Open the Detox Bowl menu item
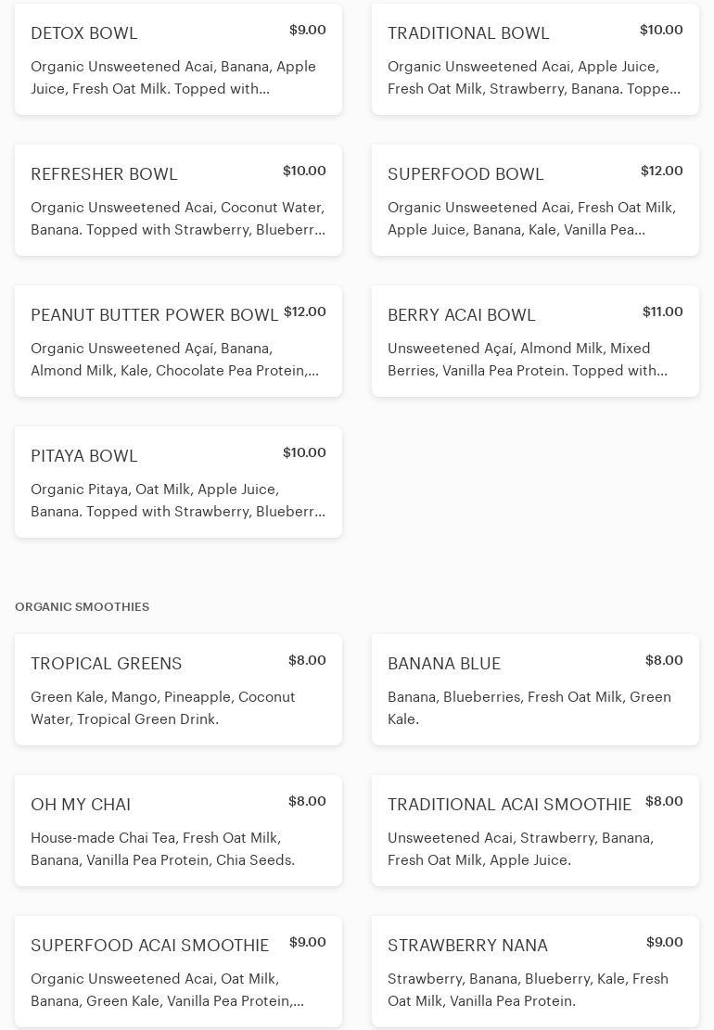 [84, 33]
